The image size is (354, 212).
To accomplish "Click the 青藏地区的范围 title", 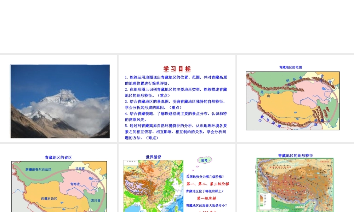I will click(290, 67).
